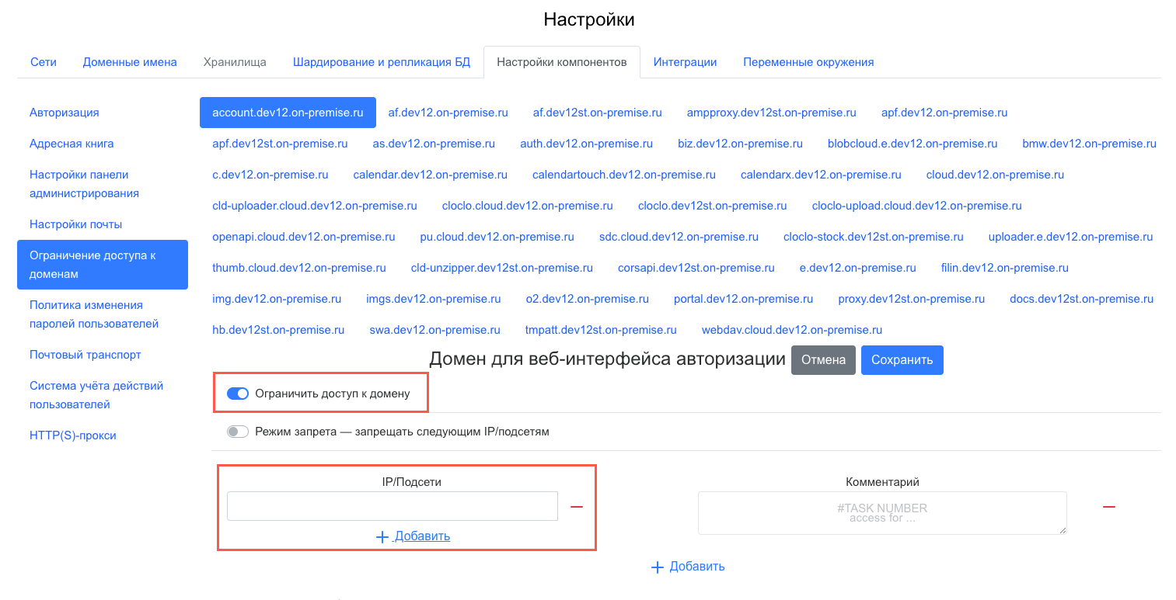Click the lower plus icon beside Добавить
Image resolution: width=1176 pixels, height=600 pixels.
coord(658,567)
